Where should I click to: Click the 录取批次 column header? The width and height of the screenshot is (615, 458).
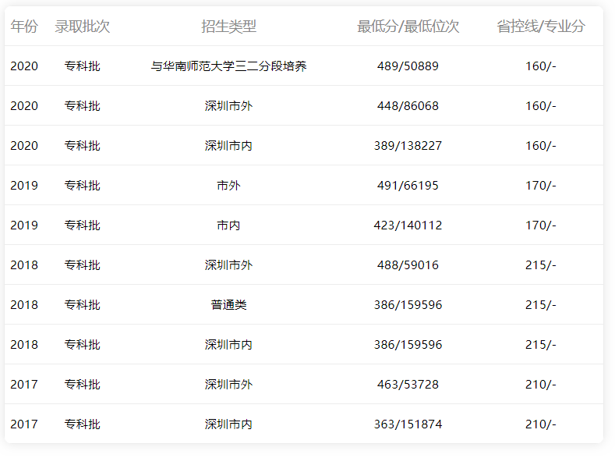[x=82, y=27]
